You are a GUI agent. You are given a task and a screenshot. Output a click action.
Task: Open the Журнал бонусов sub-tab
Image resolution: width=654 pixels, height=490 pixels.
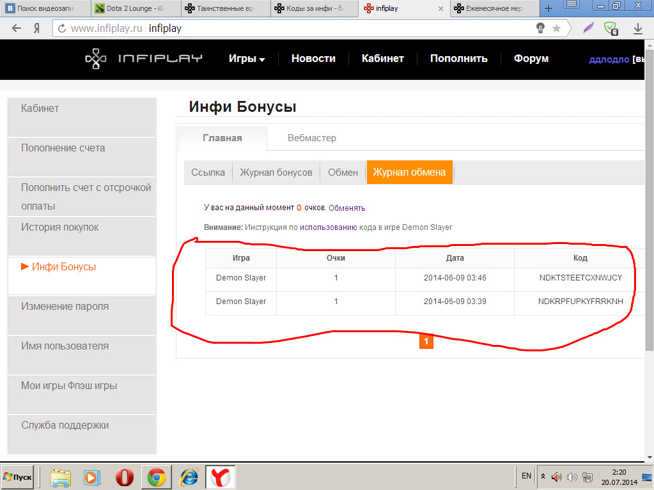click(x=276, y=172)
